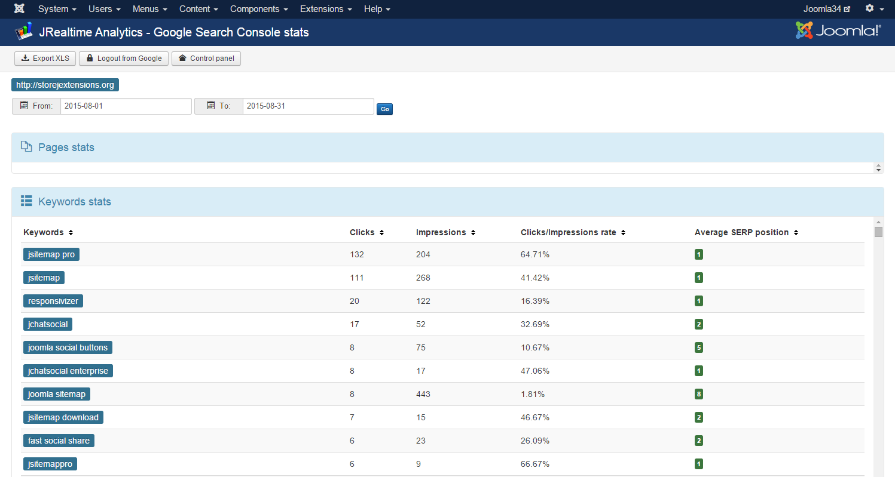Expand the Pages stats panel header

[448, 147]
